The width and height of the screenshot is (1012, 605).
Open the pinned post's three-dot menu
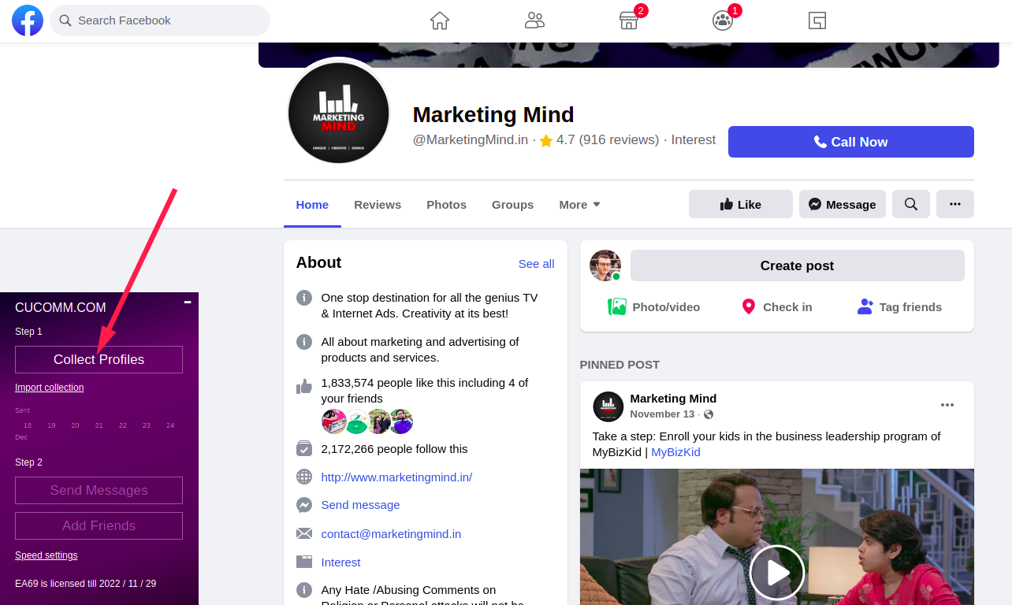[x=947, y=405]
